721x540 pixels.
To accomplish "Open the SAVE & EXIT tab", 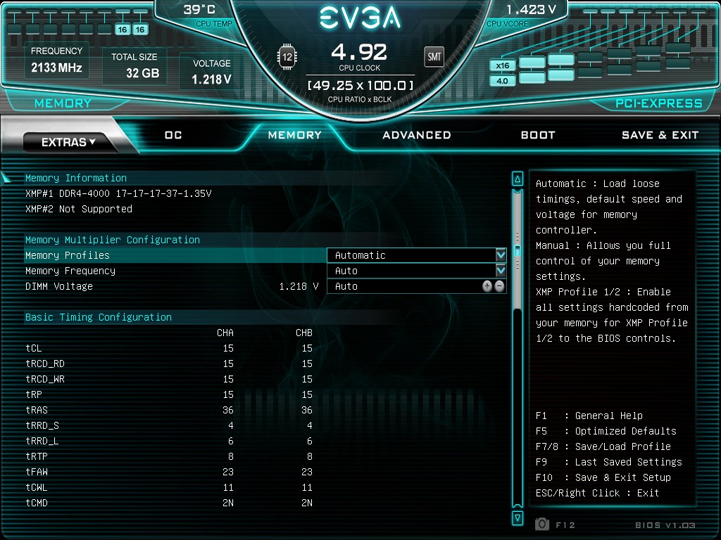I will 660,135.
